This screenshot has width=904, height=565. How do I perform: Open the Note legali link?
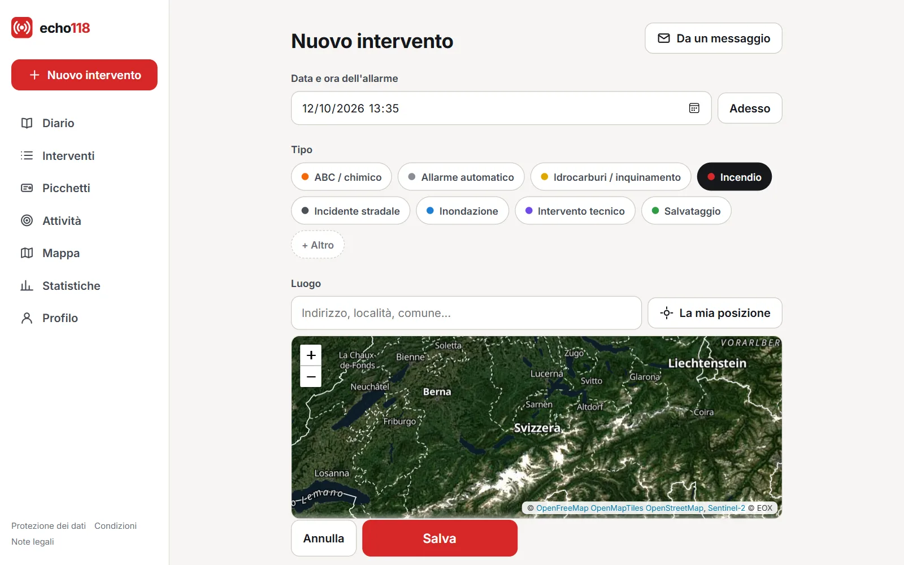(33, 541)
